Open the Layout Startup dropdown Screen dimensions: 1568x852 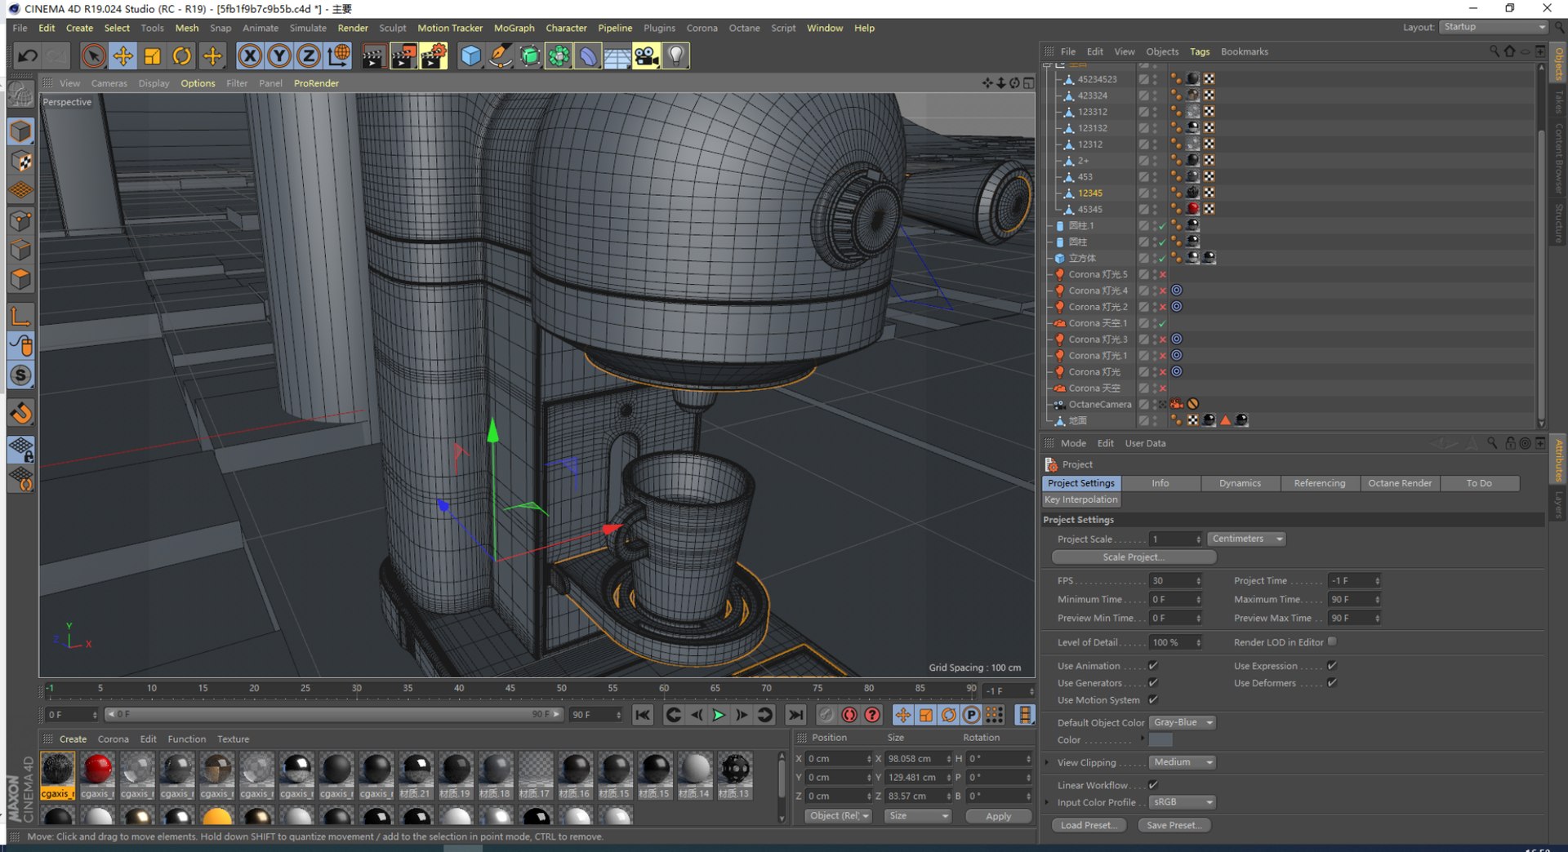(1493, 27)
